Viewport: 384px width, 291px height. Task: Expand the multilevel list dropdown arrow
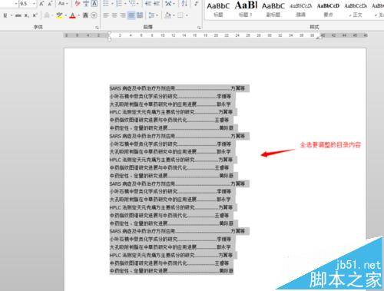[x=138, y=4]
